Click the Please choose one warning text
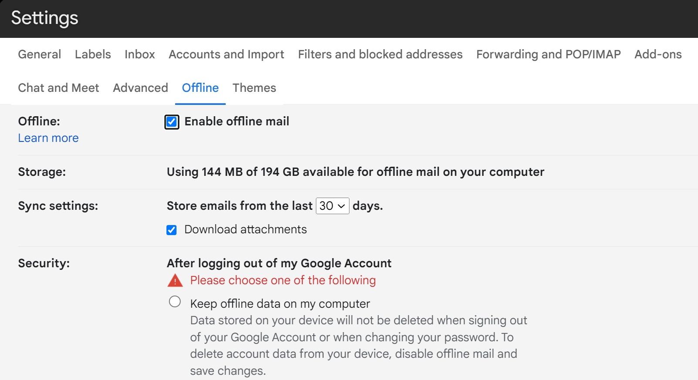Viewport: 698px width, 380px height. (283, 280)
